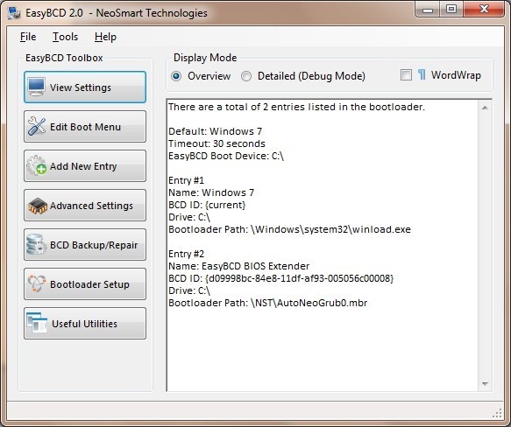This screenshot has width=511, height=427.
Task: Click 'BCD ID: {current}' line
Action: click(207, 205)
